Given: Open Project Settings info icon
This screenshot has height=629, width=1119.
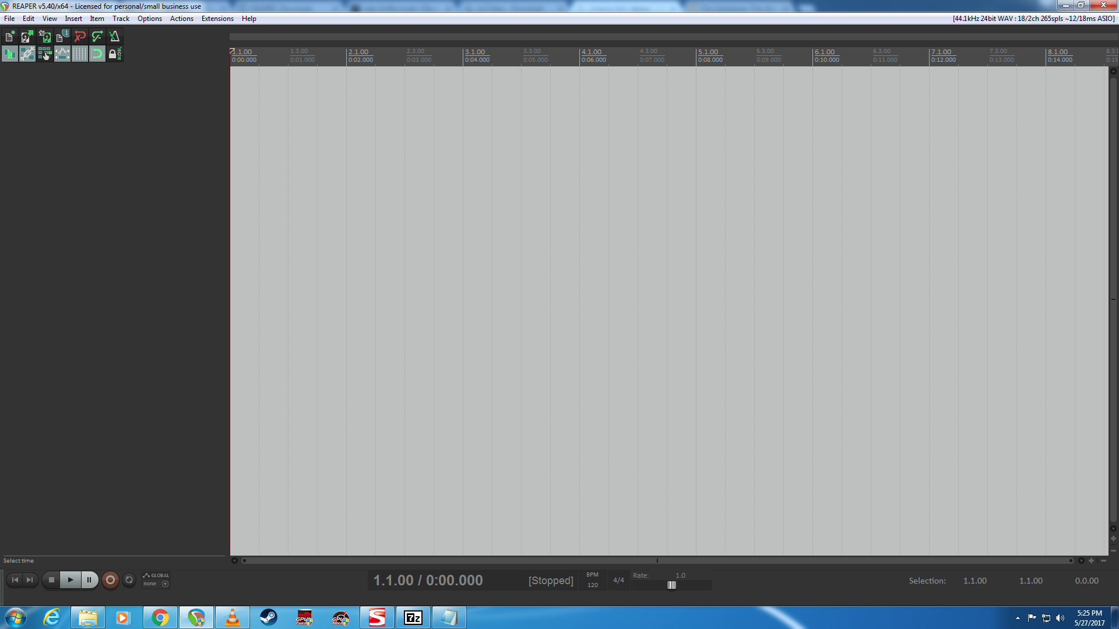Looking at the screenshot, I should point(62,37).
